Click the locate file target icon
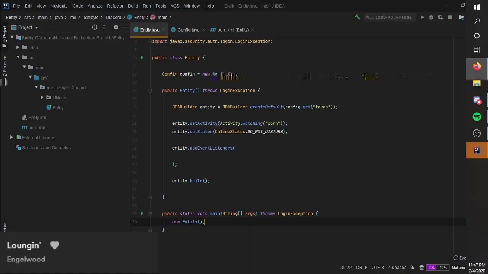This screenshot has height=274, width=488. pos(95,27)
